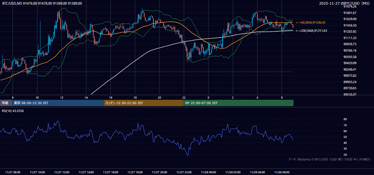The width and height of the screenshot is (374, 175).
Task: Click RSI axis level 40
Action: [x=345, y=143]
